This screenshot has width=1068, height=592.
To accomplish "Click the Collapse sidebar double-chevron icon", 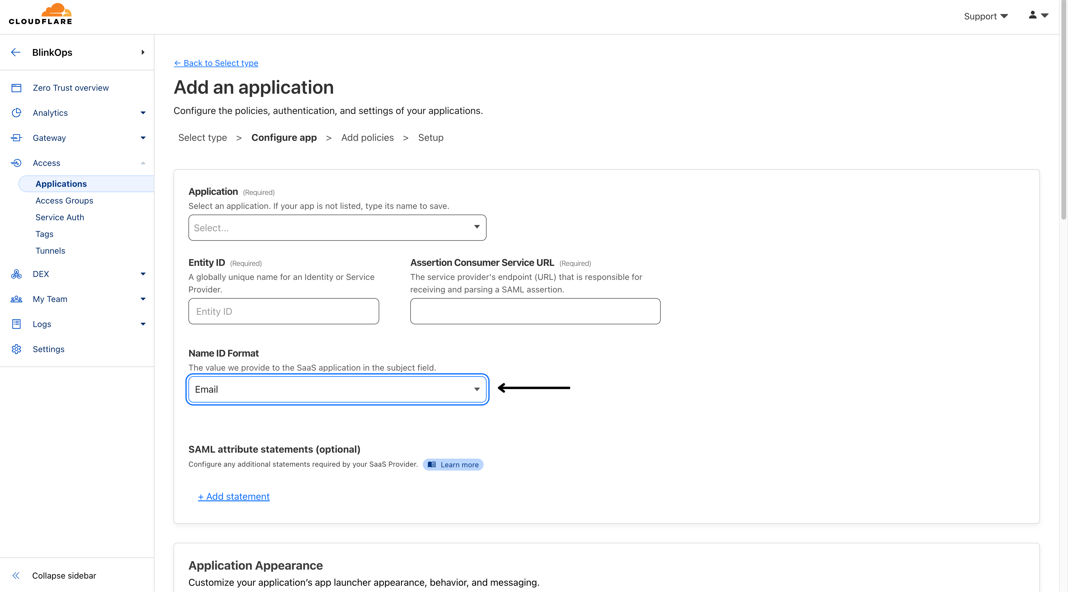I will pos(16,575).
